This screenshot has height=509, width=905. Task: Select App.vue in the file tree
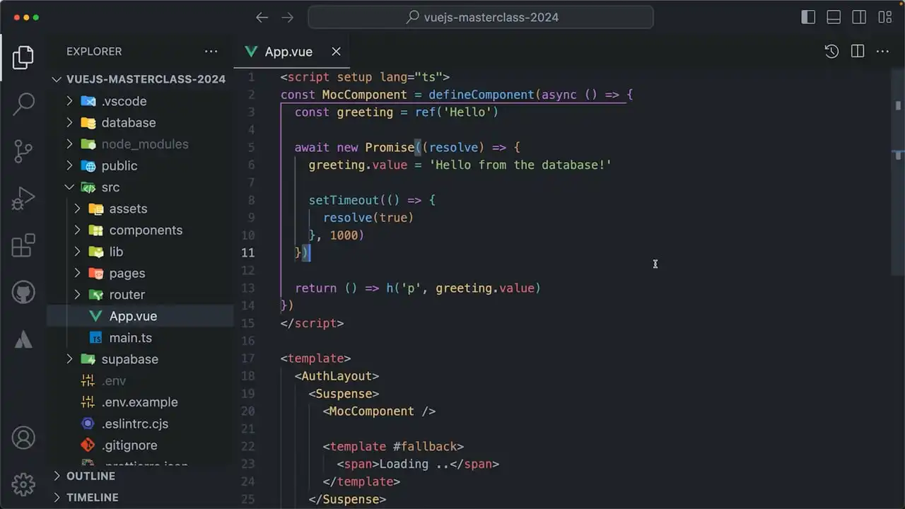pos(140,316)
